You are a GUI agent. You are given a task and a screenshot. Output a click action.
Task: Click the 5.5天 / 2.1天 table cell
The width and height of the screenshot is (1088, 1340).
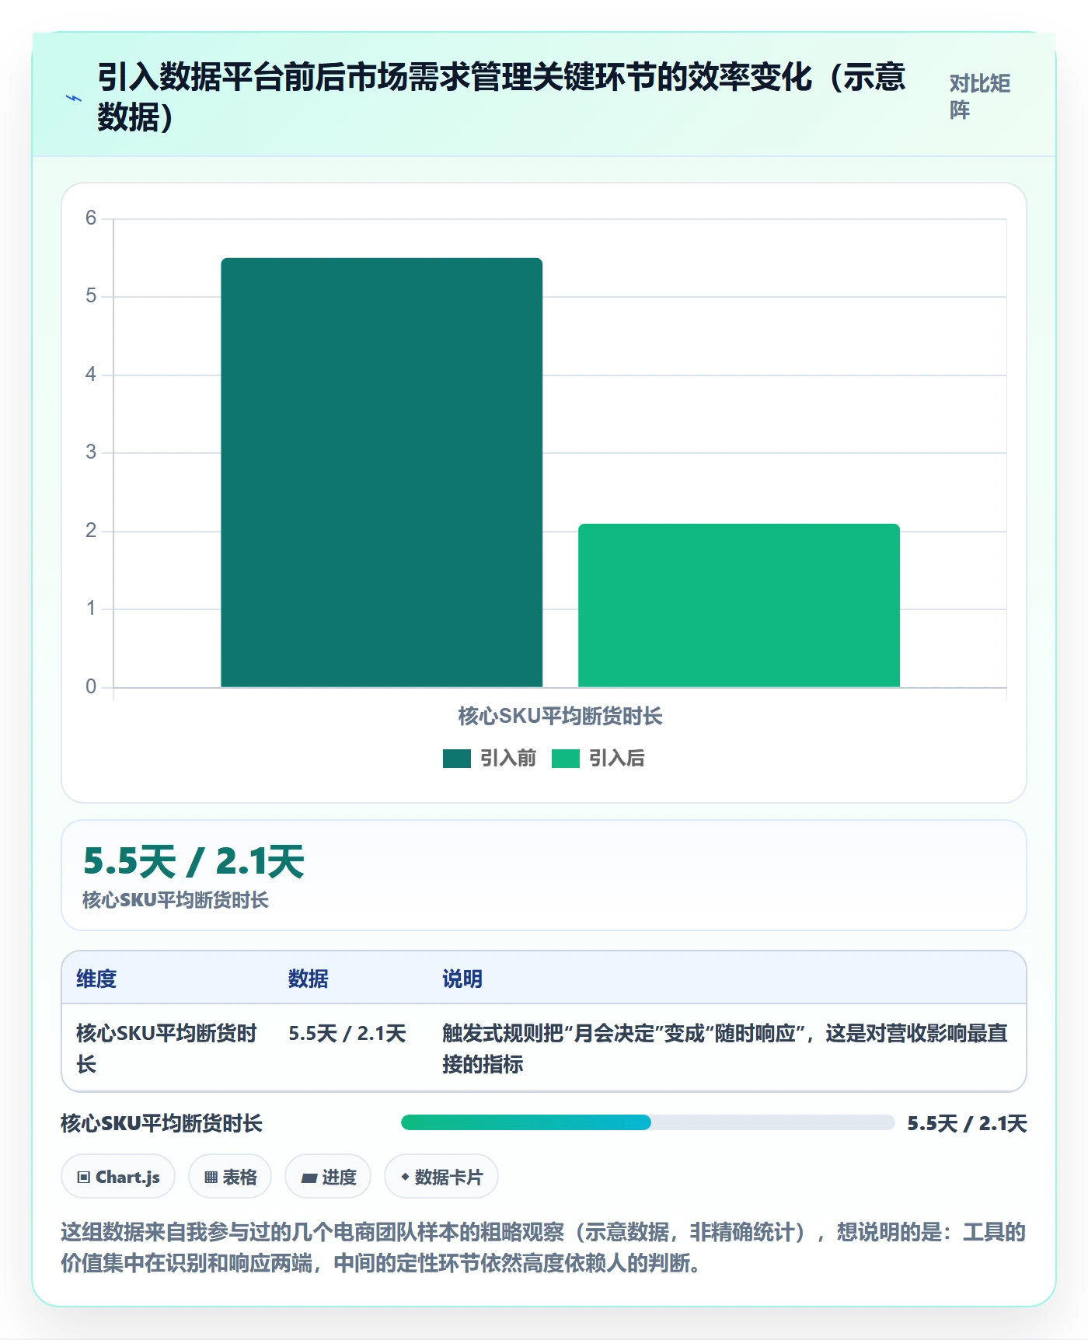(347, 1033)
